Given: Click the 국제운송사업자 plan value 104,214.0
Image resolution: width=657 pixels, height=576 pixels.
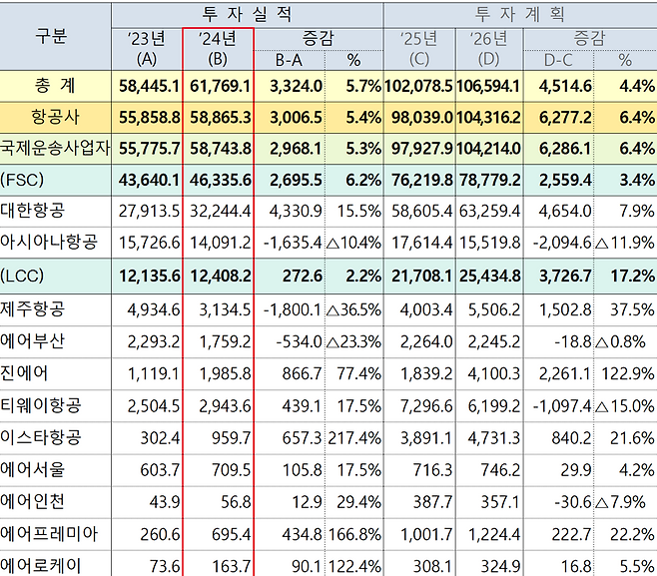Looking at the screenshot, I should [x=487, y=149].
